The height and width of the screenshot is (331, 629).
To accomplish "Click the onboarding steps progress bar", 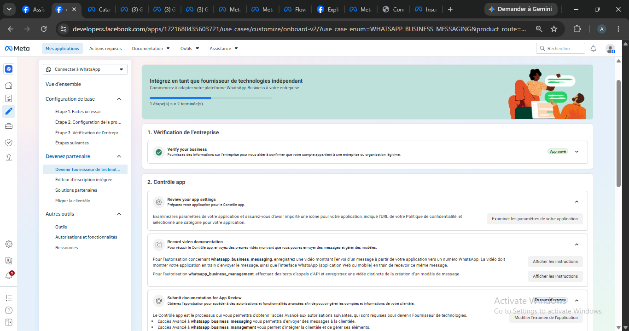I will click(211, 98).
